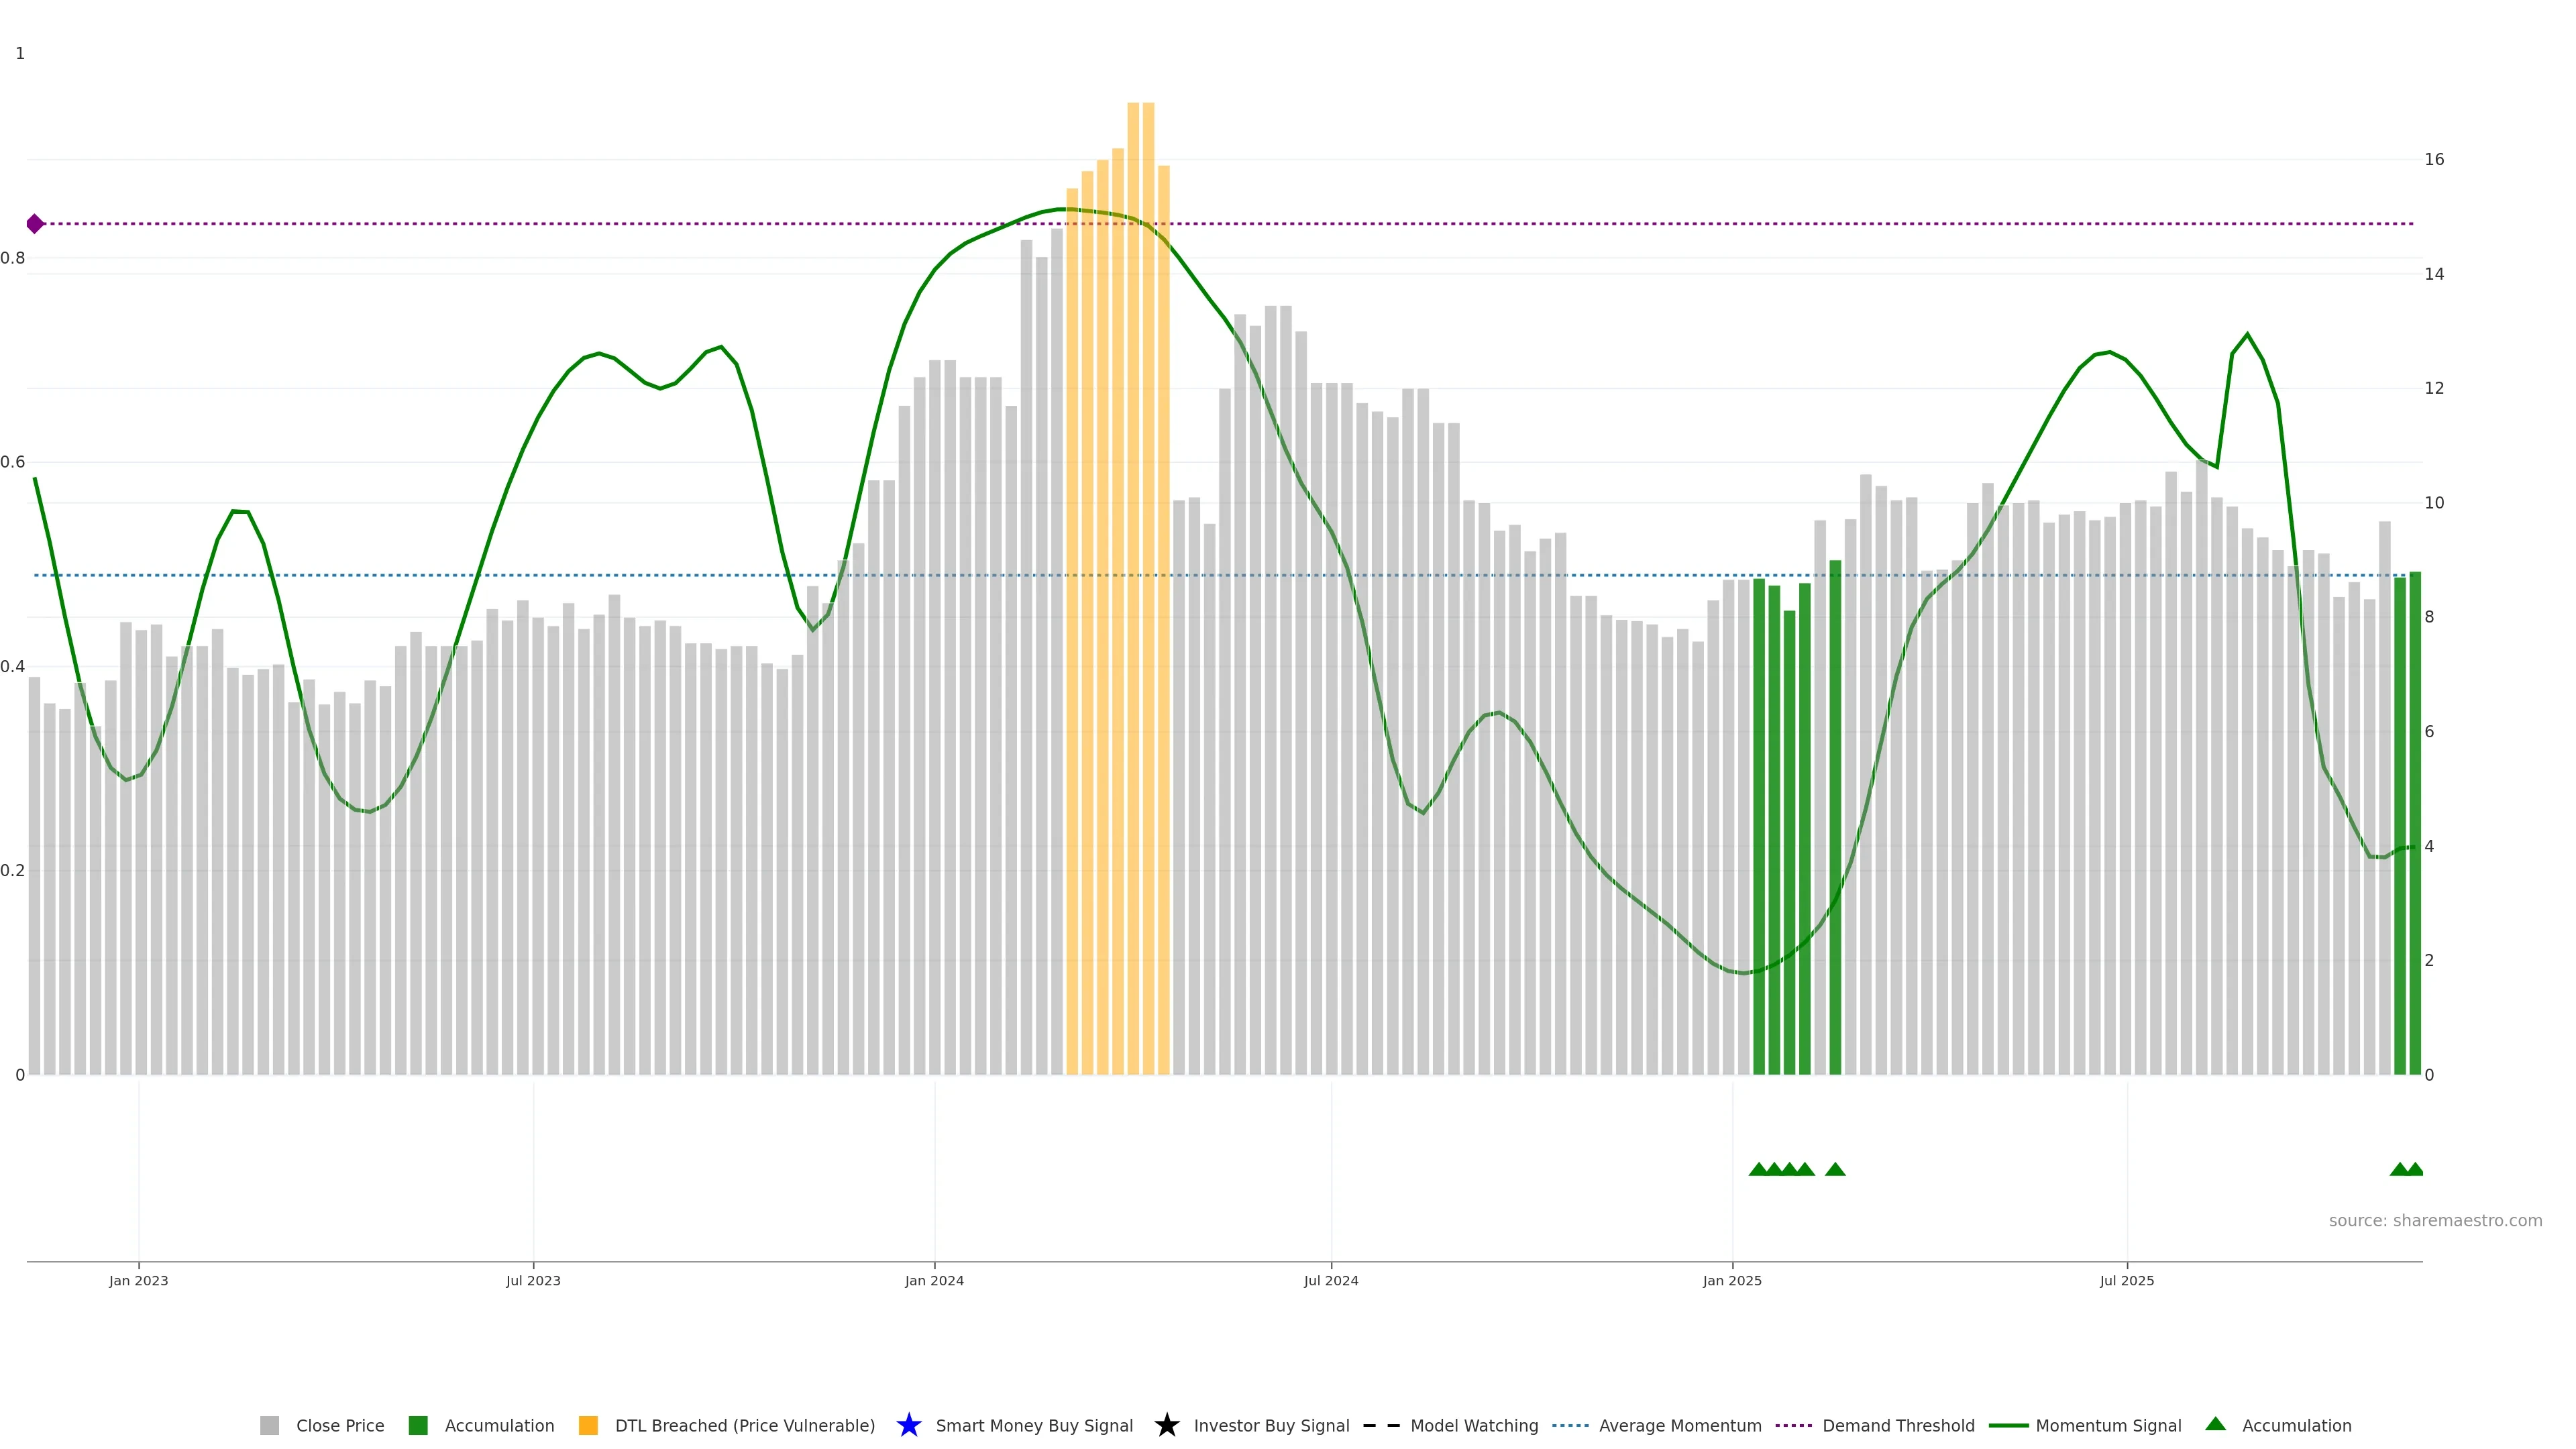Click the orange DTL Breached legend swatch
This screenshot has width=2576, height=1449.
coord(588,1425)
